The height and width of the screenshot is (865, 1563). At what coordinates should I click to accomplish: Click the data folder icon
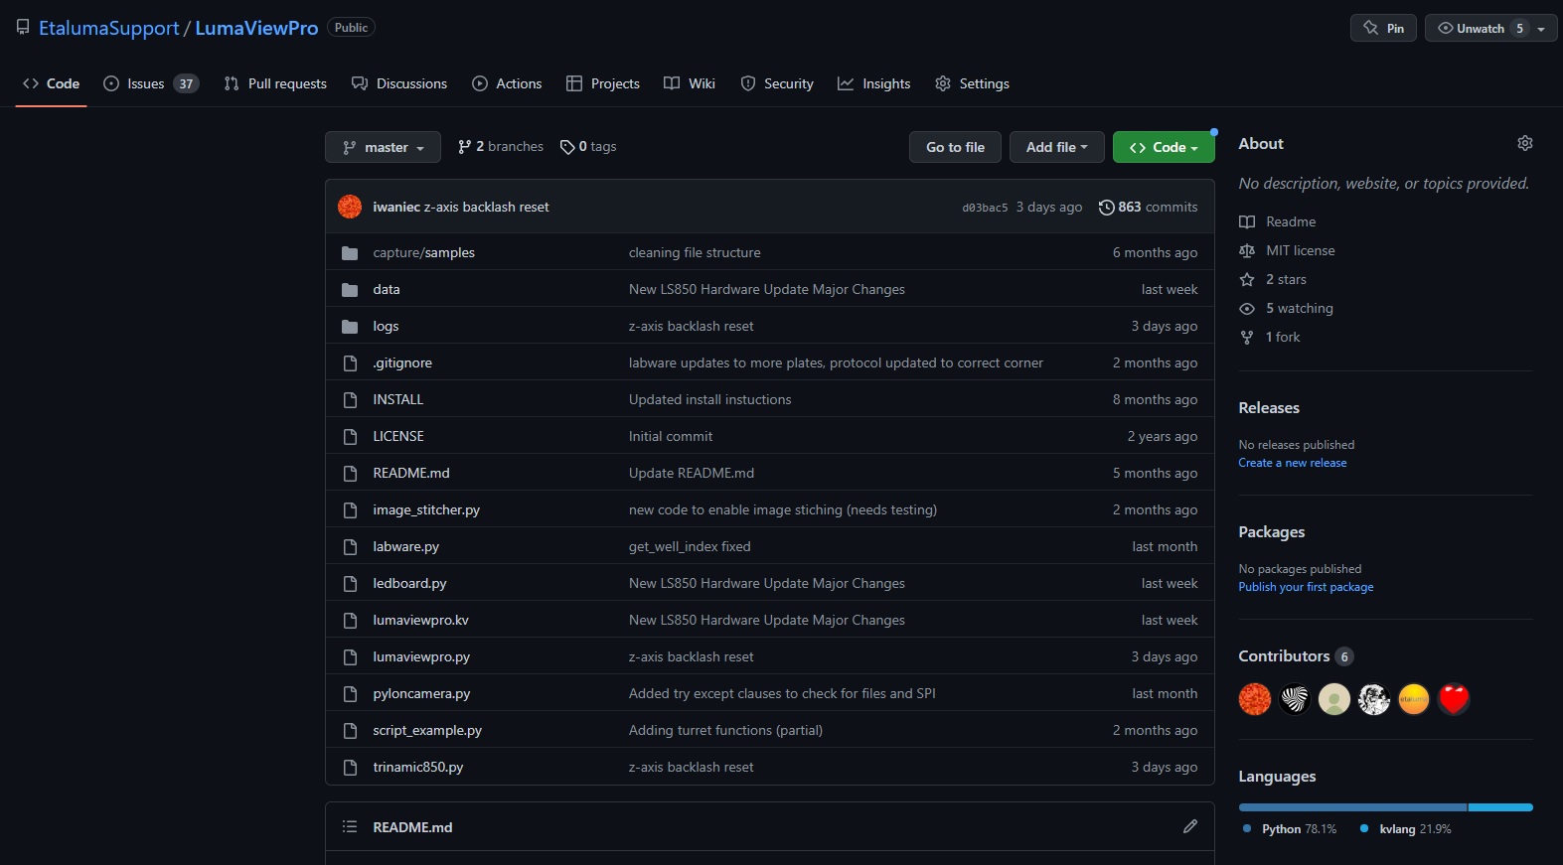click(350, 290)
